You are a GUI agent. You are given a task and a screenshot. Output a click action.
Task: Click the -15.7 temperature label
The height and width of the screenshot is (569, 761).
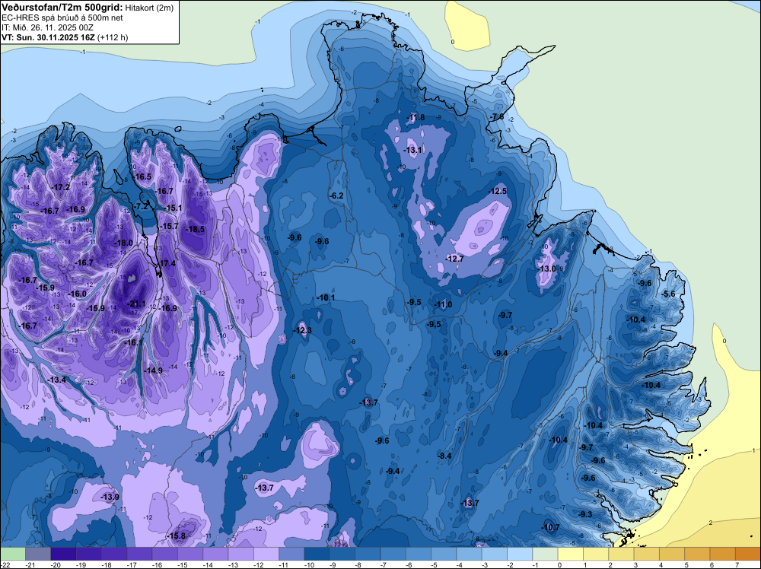click(170, 226)
